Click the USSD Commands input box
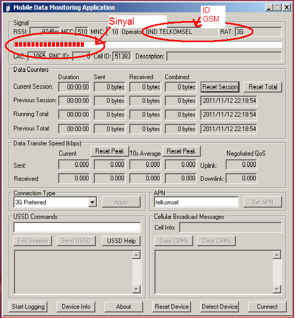This screenshot has height=318, width=295. [77, 228]
